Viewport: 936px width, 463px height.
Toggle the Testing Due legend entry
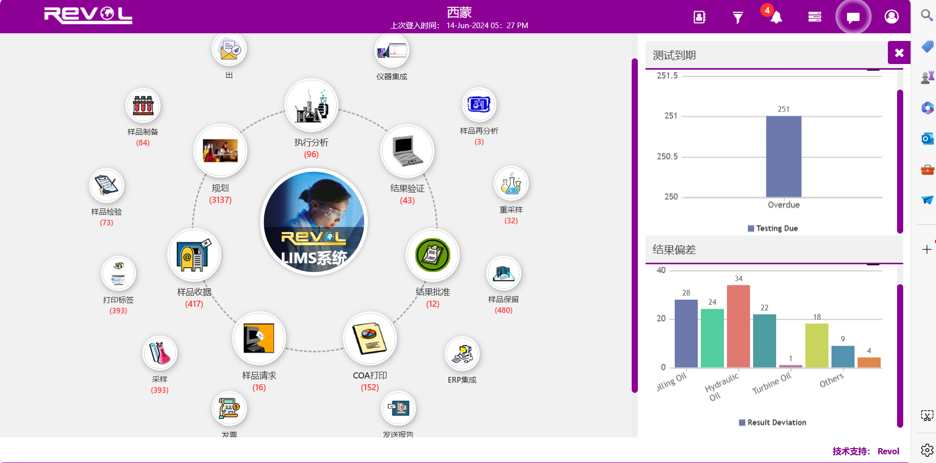773,228
